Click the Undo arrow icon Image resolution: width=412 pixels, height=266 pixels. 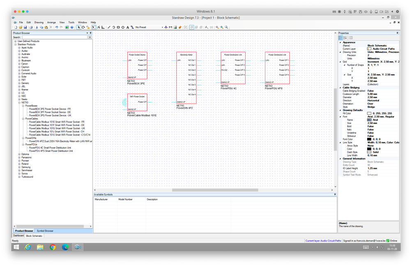[x=57, y=28]
